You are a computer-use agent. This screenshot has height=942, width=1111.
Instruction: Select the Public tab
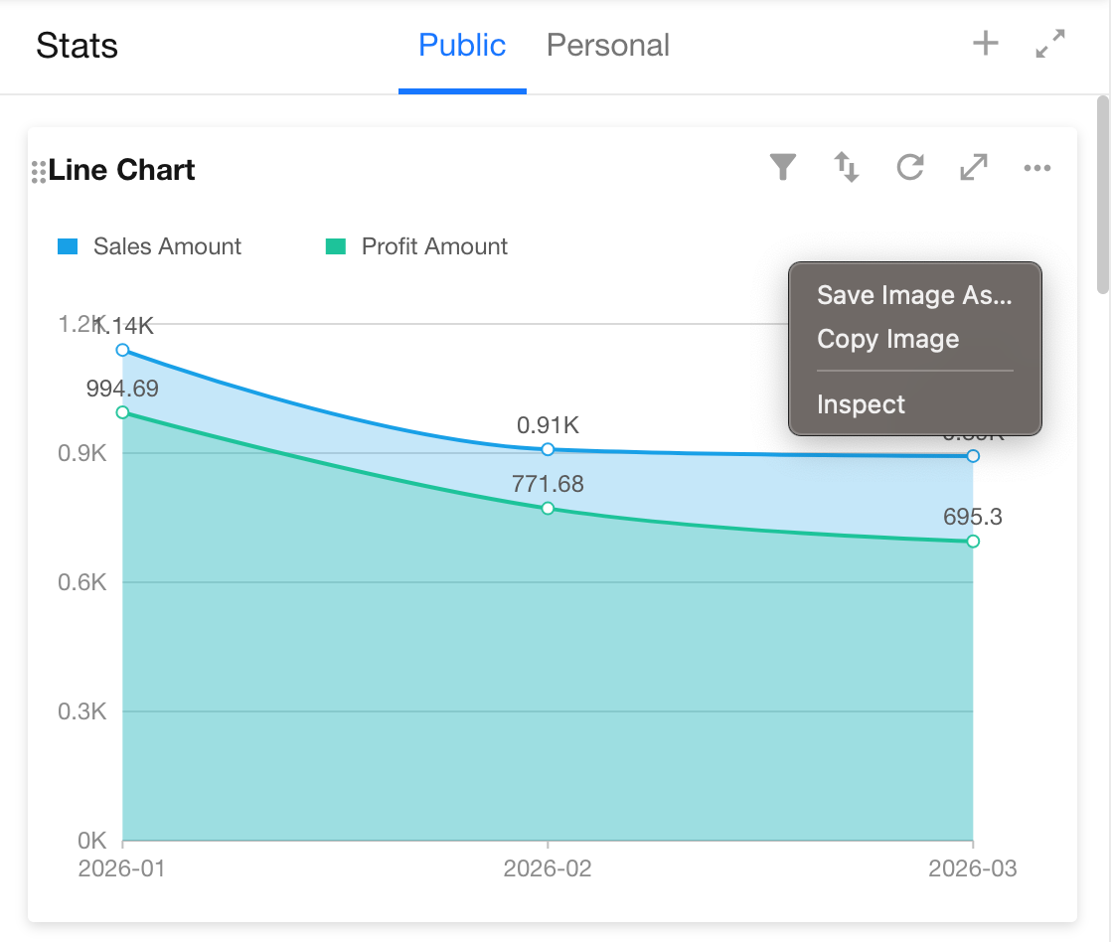point(462,46)
